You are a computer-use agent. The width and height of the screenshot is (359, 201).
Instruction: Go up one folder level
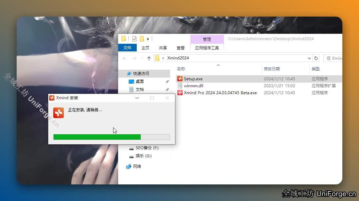pos(149,58)
